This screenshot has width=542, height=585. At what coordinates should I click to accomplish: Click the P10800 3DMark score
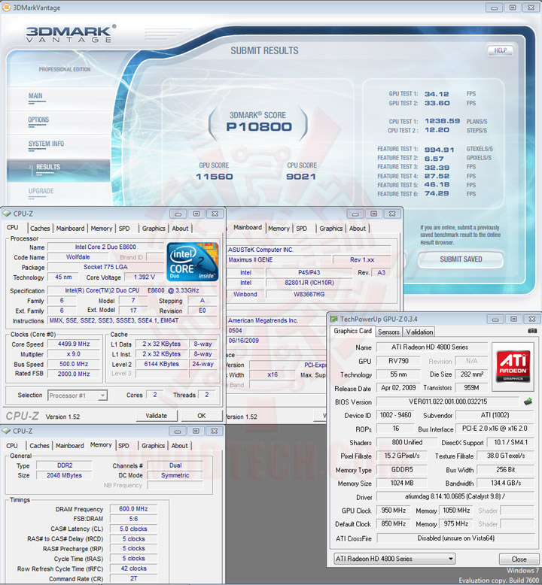[x=259, y=127]
